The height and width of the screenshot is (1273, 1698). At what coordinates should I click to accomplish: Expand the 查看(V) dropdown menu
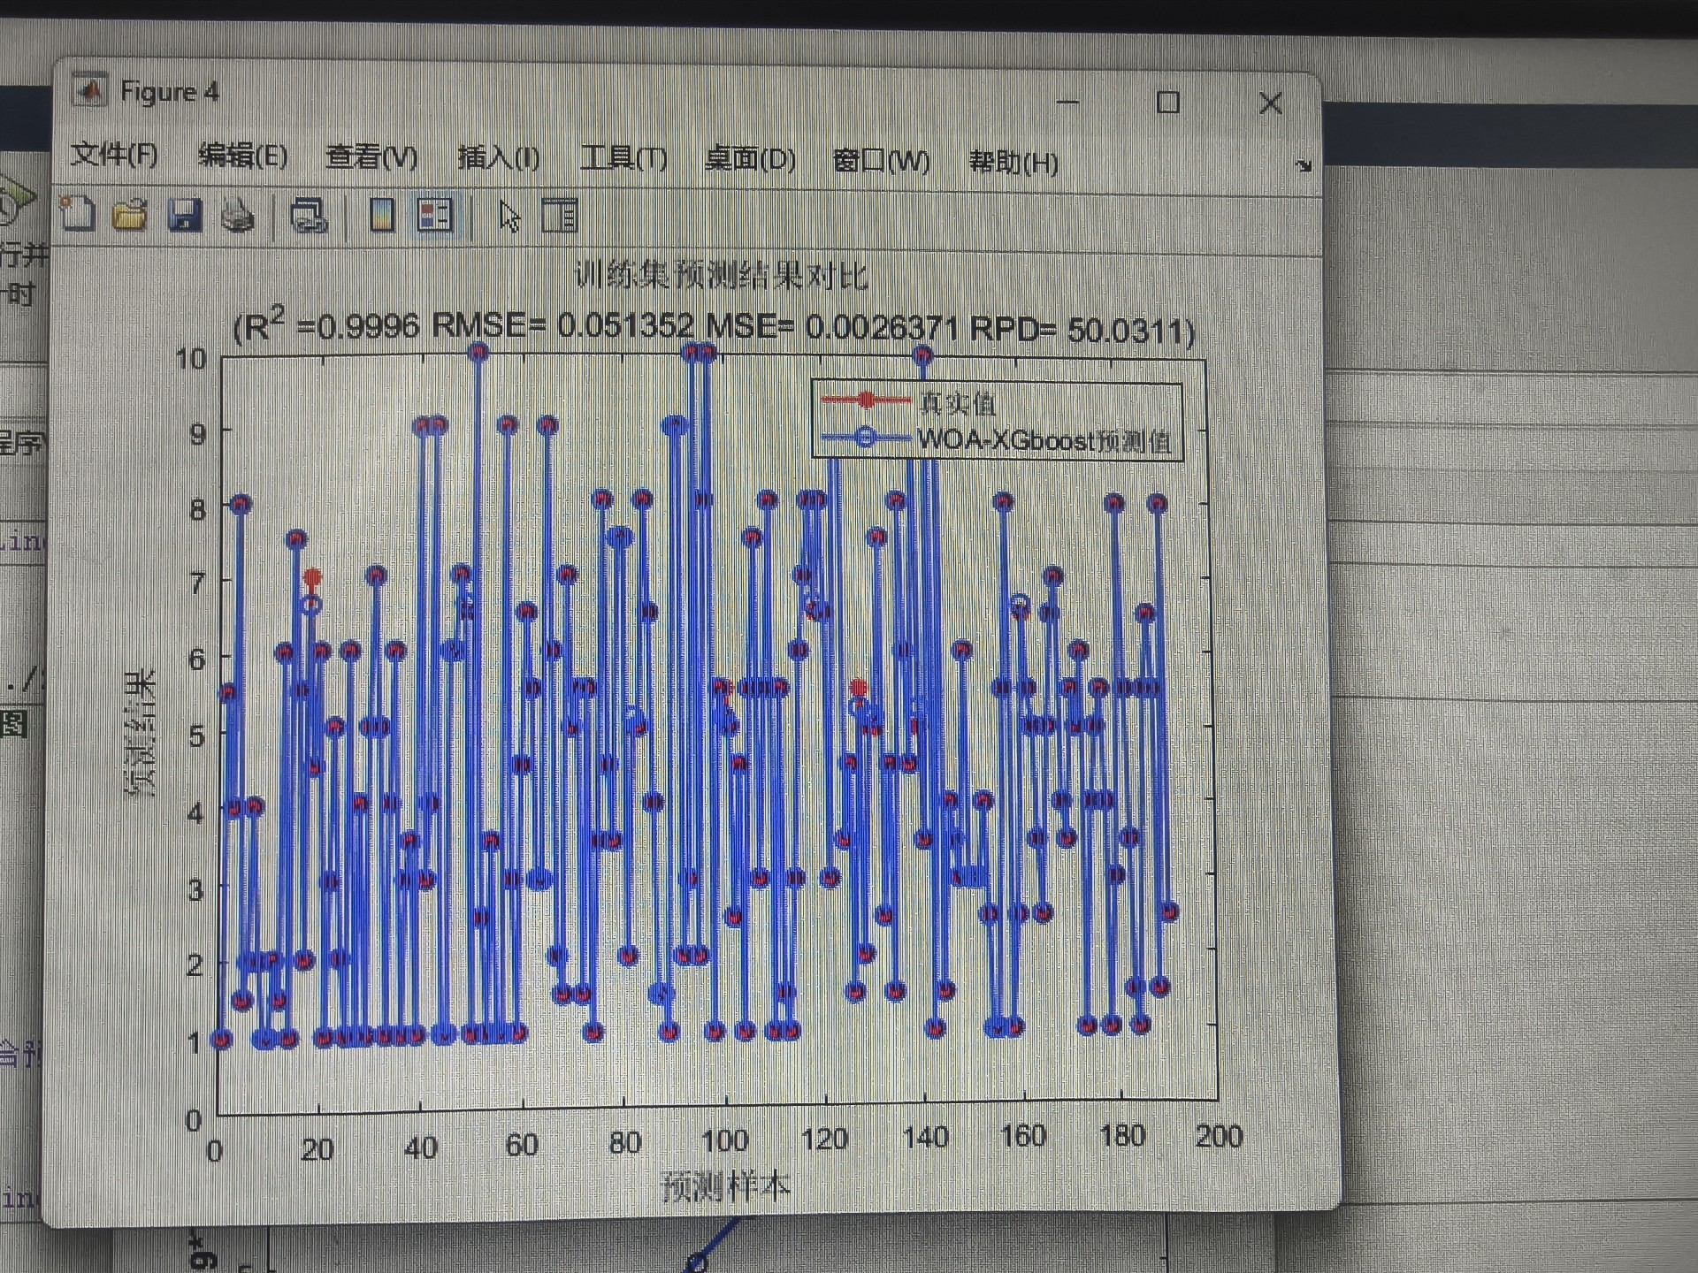pos(371,157)
